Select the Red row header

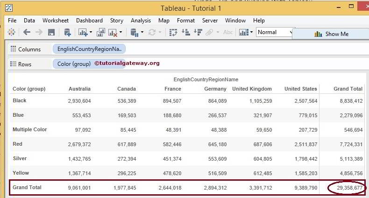tap(17, 144)
